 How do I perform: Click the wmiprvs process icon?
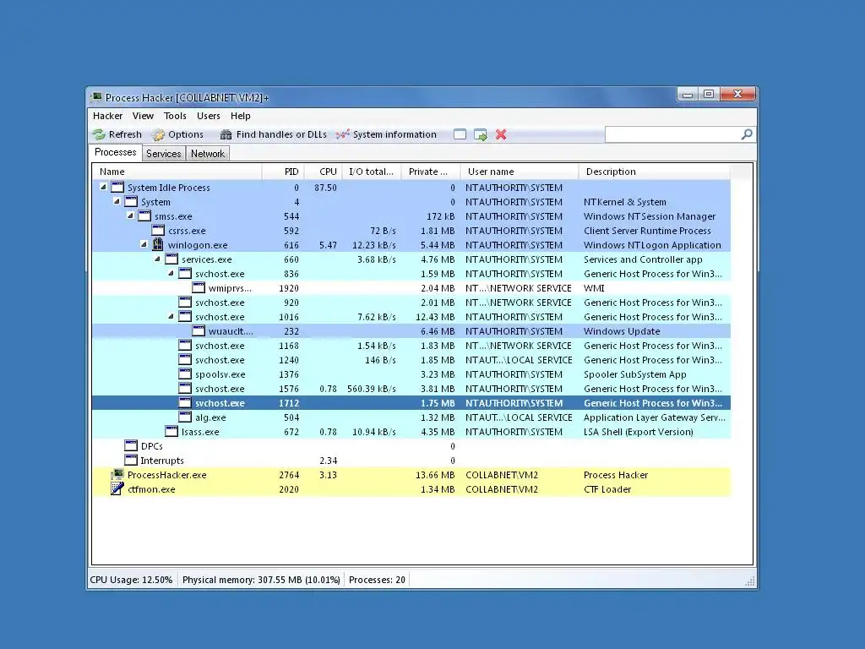point(199,287)
